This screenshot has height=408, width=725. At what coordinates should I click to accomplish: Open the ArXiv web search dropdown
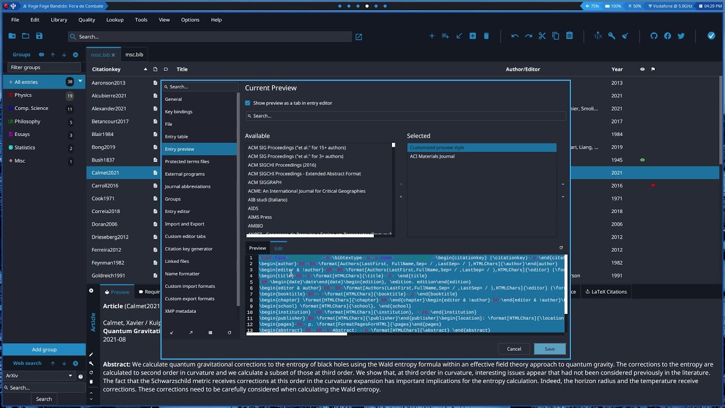39,376
